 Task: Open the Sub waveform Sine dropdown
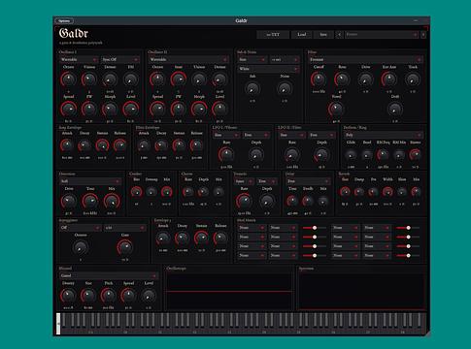tap(252, 60)
